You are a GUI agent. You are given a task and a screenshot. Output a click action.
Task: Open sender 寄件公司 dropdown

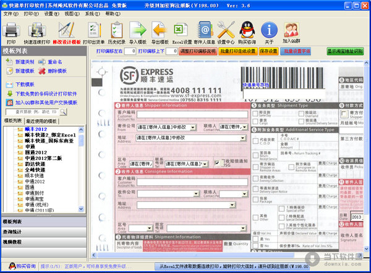(x=193, y=127)
